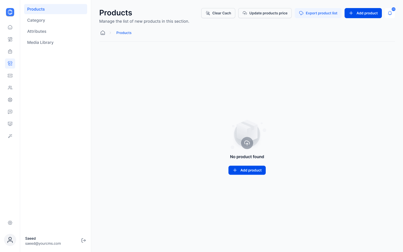Click the Saeed username text
This screenshot has width=403, height=252.
pos(30,238)
